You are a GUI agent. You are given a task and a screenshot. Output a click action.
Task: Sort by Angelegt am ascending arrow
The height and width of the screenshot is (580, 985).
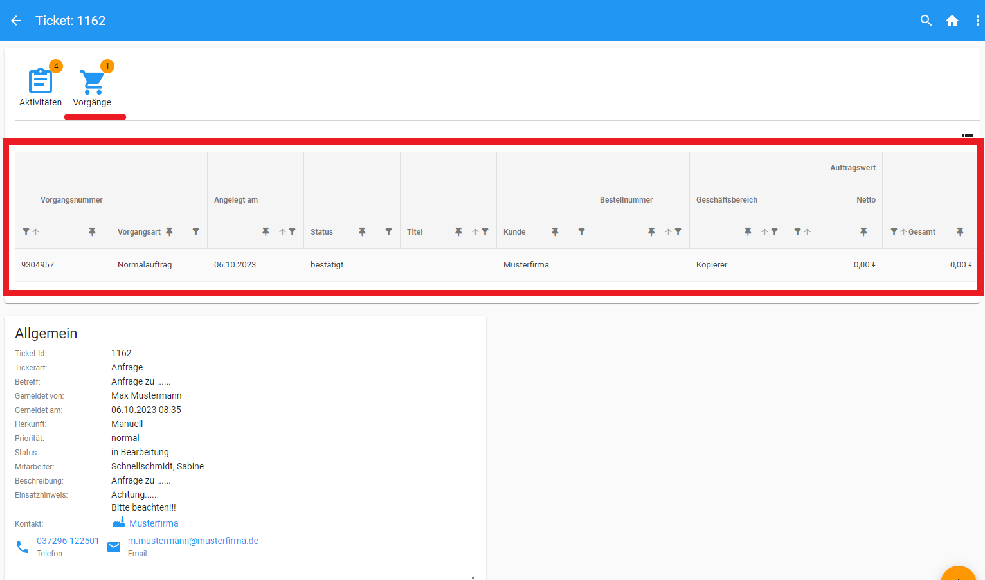[282, 232]
